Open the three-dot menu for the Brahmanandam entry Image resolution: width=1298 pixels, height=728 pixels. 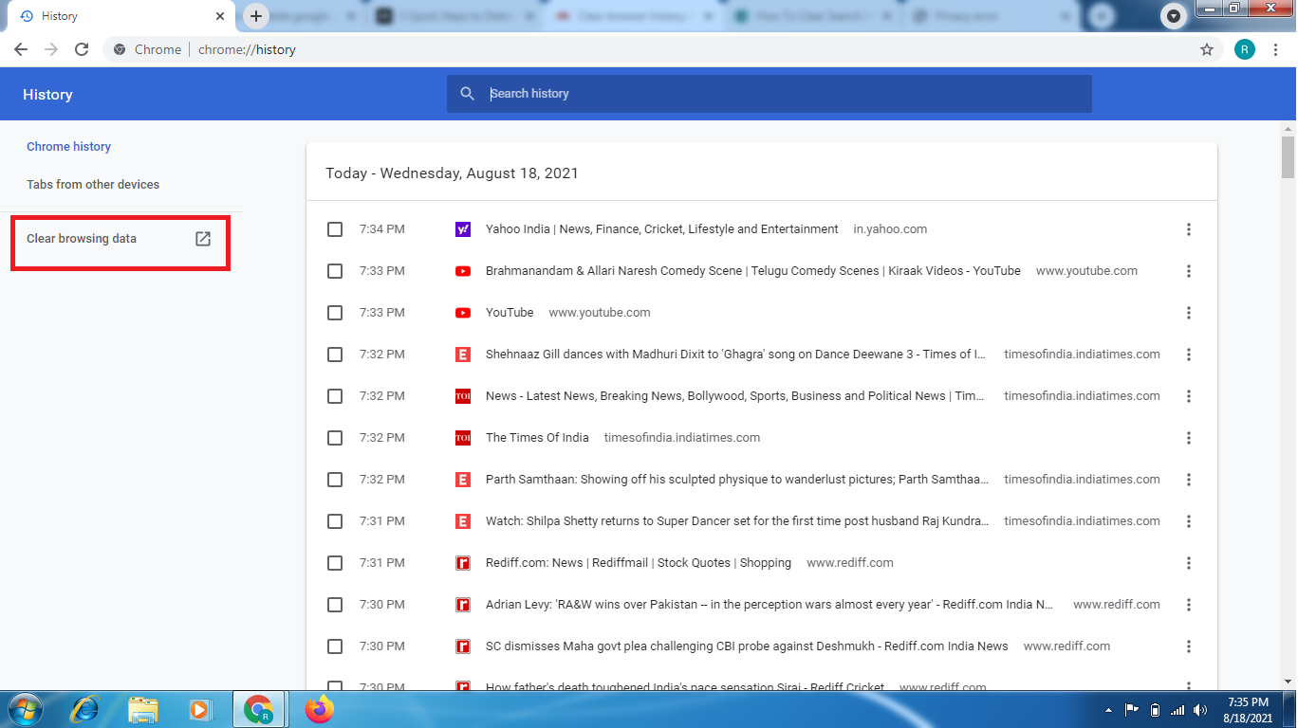(1189, 271)
